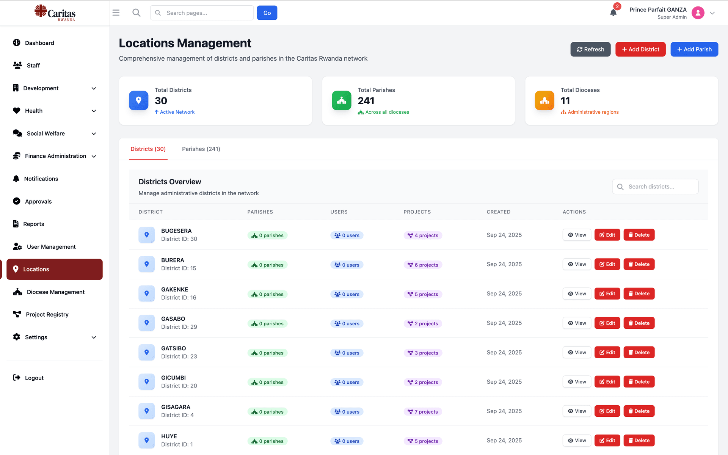Image resolution: width=728 pixels, height=455 pixels.
Task: Click the Caritas Rwanda logo
Action: click(55, 13)
